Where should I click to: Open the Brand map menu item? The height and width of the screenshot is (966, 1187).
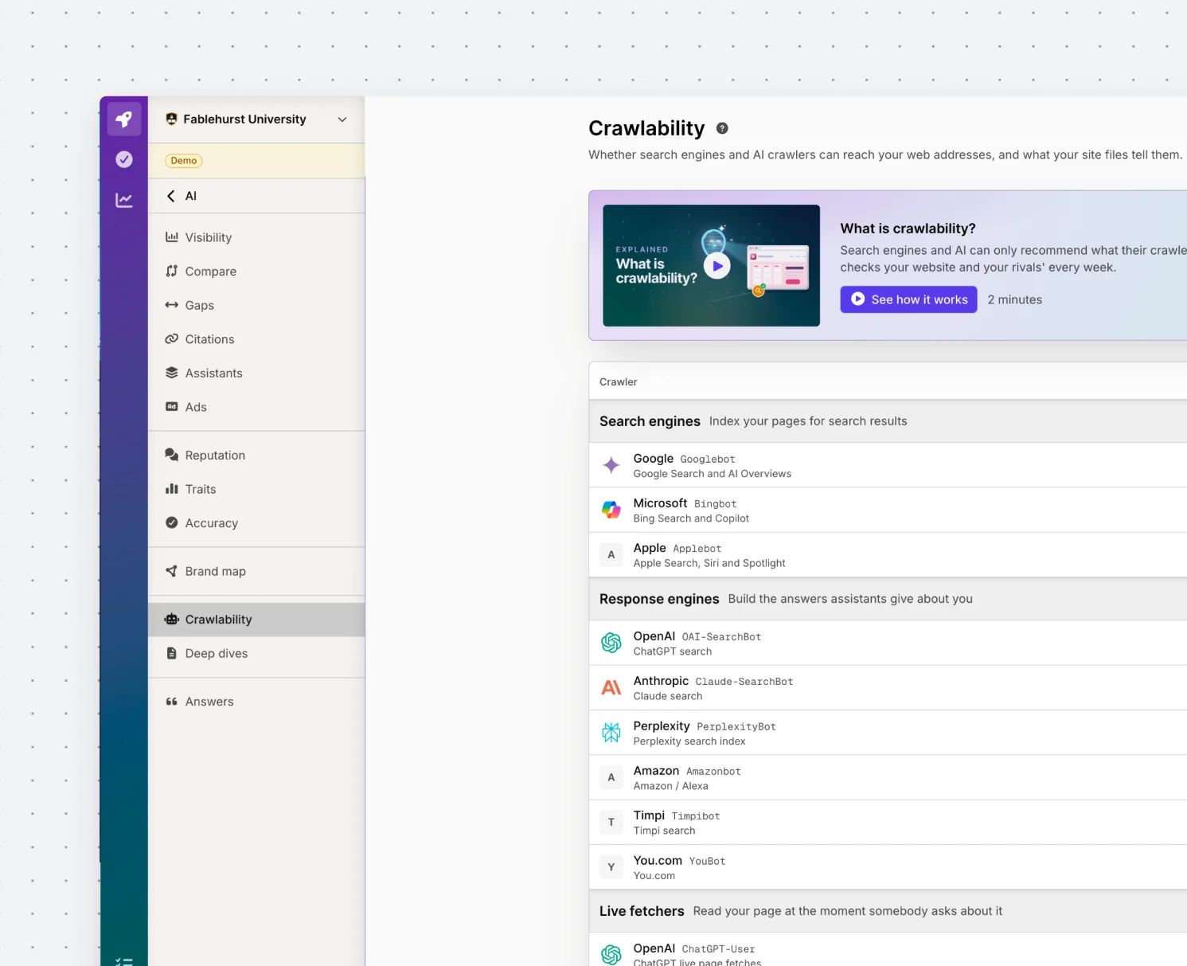click(x=256, y=571)
